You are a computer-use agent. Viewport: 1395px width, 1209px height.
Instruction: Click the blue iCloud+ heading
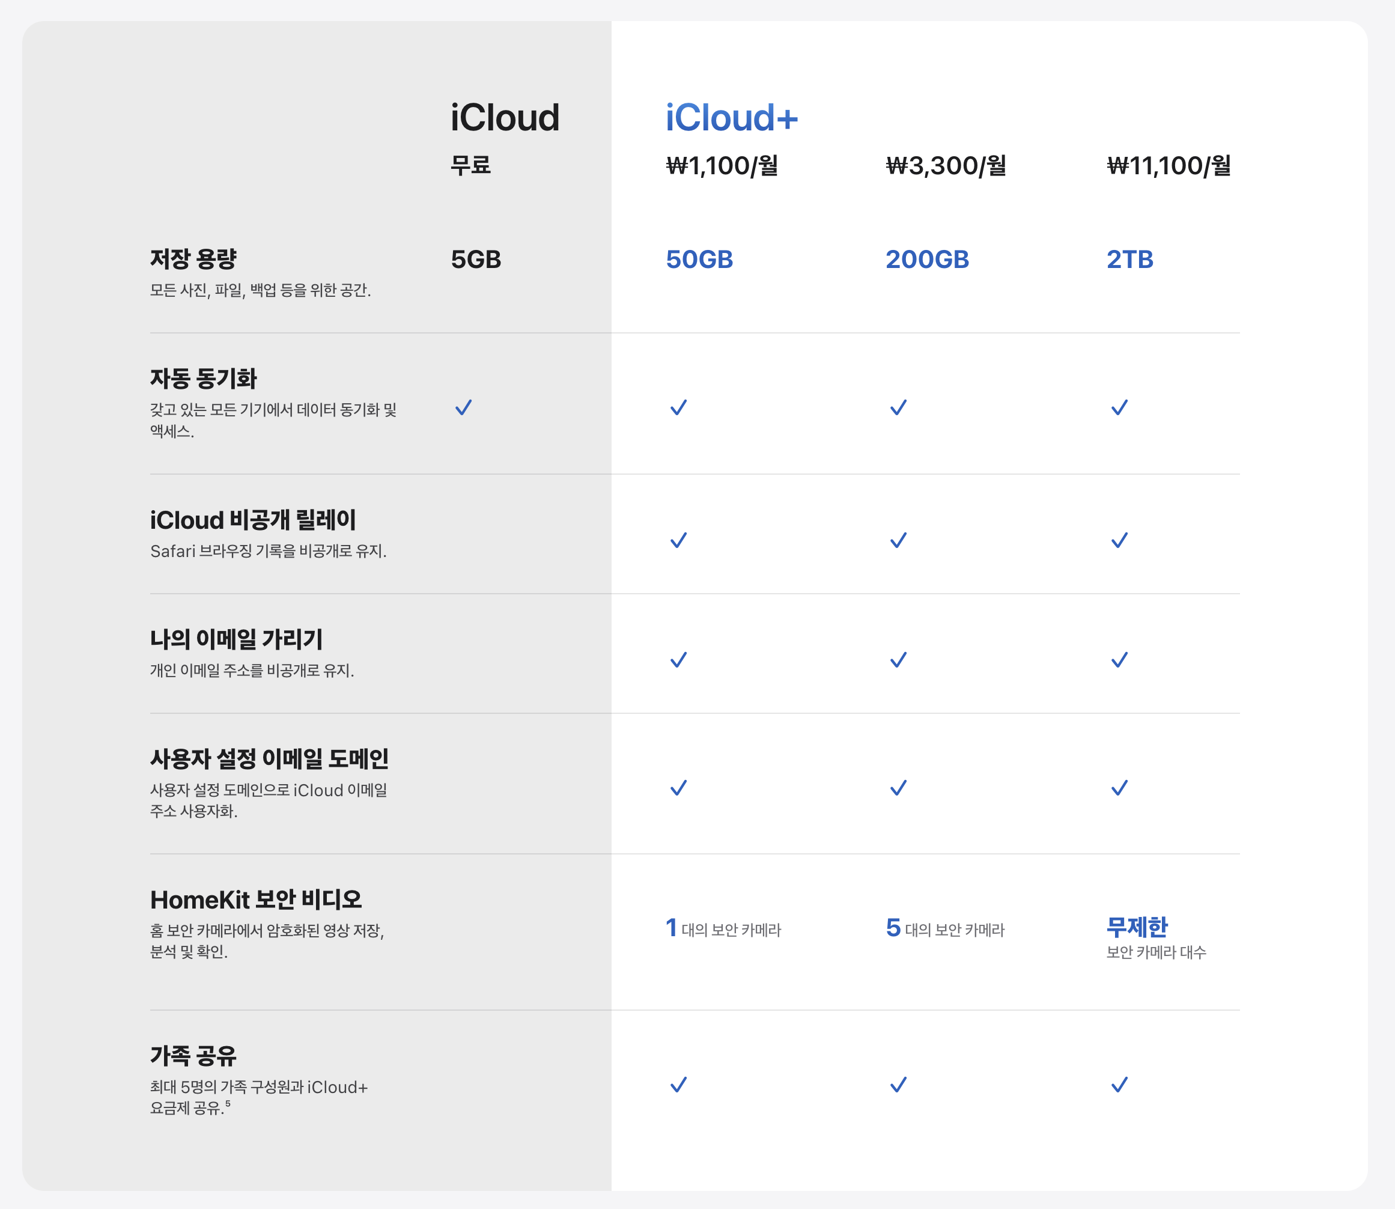732,117
